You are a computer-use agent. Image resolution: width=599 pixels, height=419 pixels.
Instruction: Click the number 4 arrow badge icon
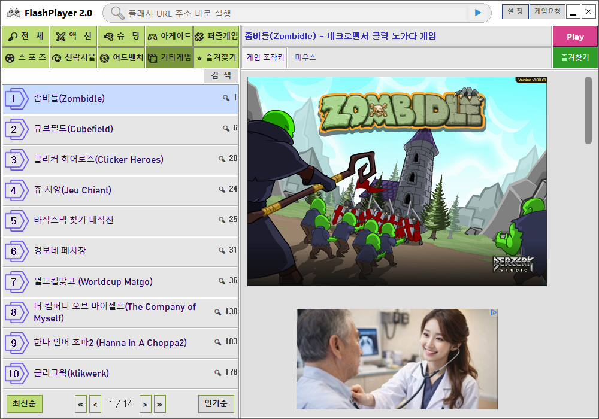click(x=16, y=190)
